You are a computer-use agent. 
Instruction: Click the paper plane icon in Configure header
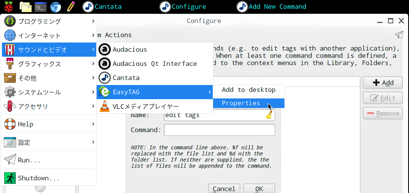click(x=399, y=35)
